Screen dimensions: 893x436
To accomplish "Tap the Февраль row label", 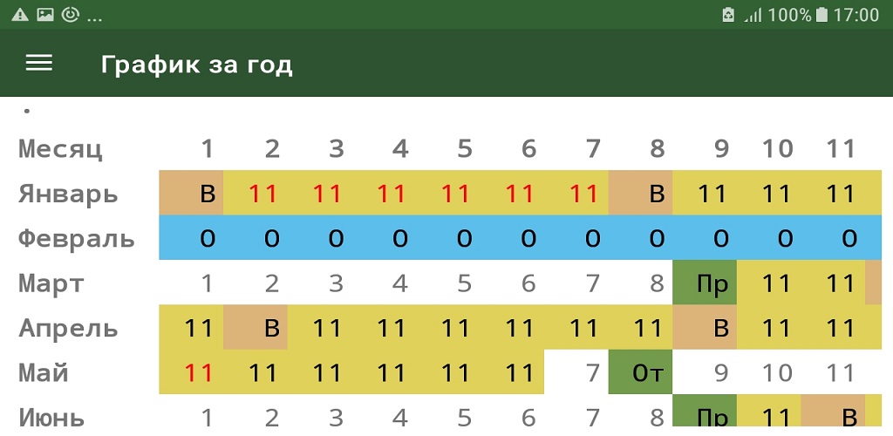I will pyautogui.click(x=77, y=238).
